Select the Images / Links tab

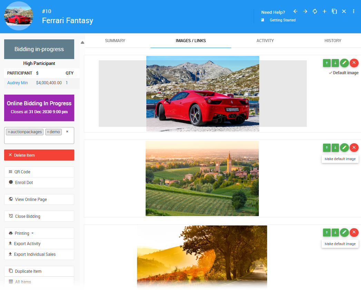click(191, 40)
